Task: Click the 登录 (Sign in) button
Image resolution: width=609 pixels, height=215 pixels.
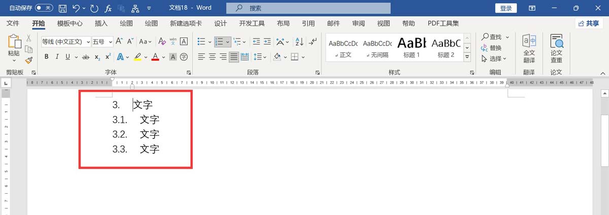Action: [505, 8]
